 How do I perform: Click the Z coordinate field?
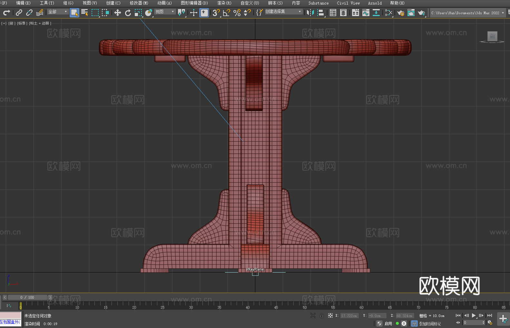[405, 316]
